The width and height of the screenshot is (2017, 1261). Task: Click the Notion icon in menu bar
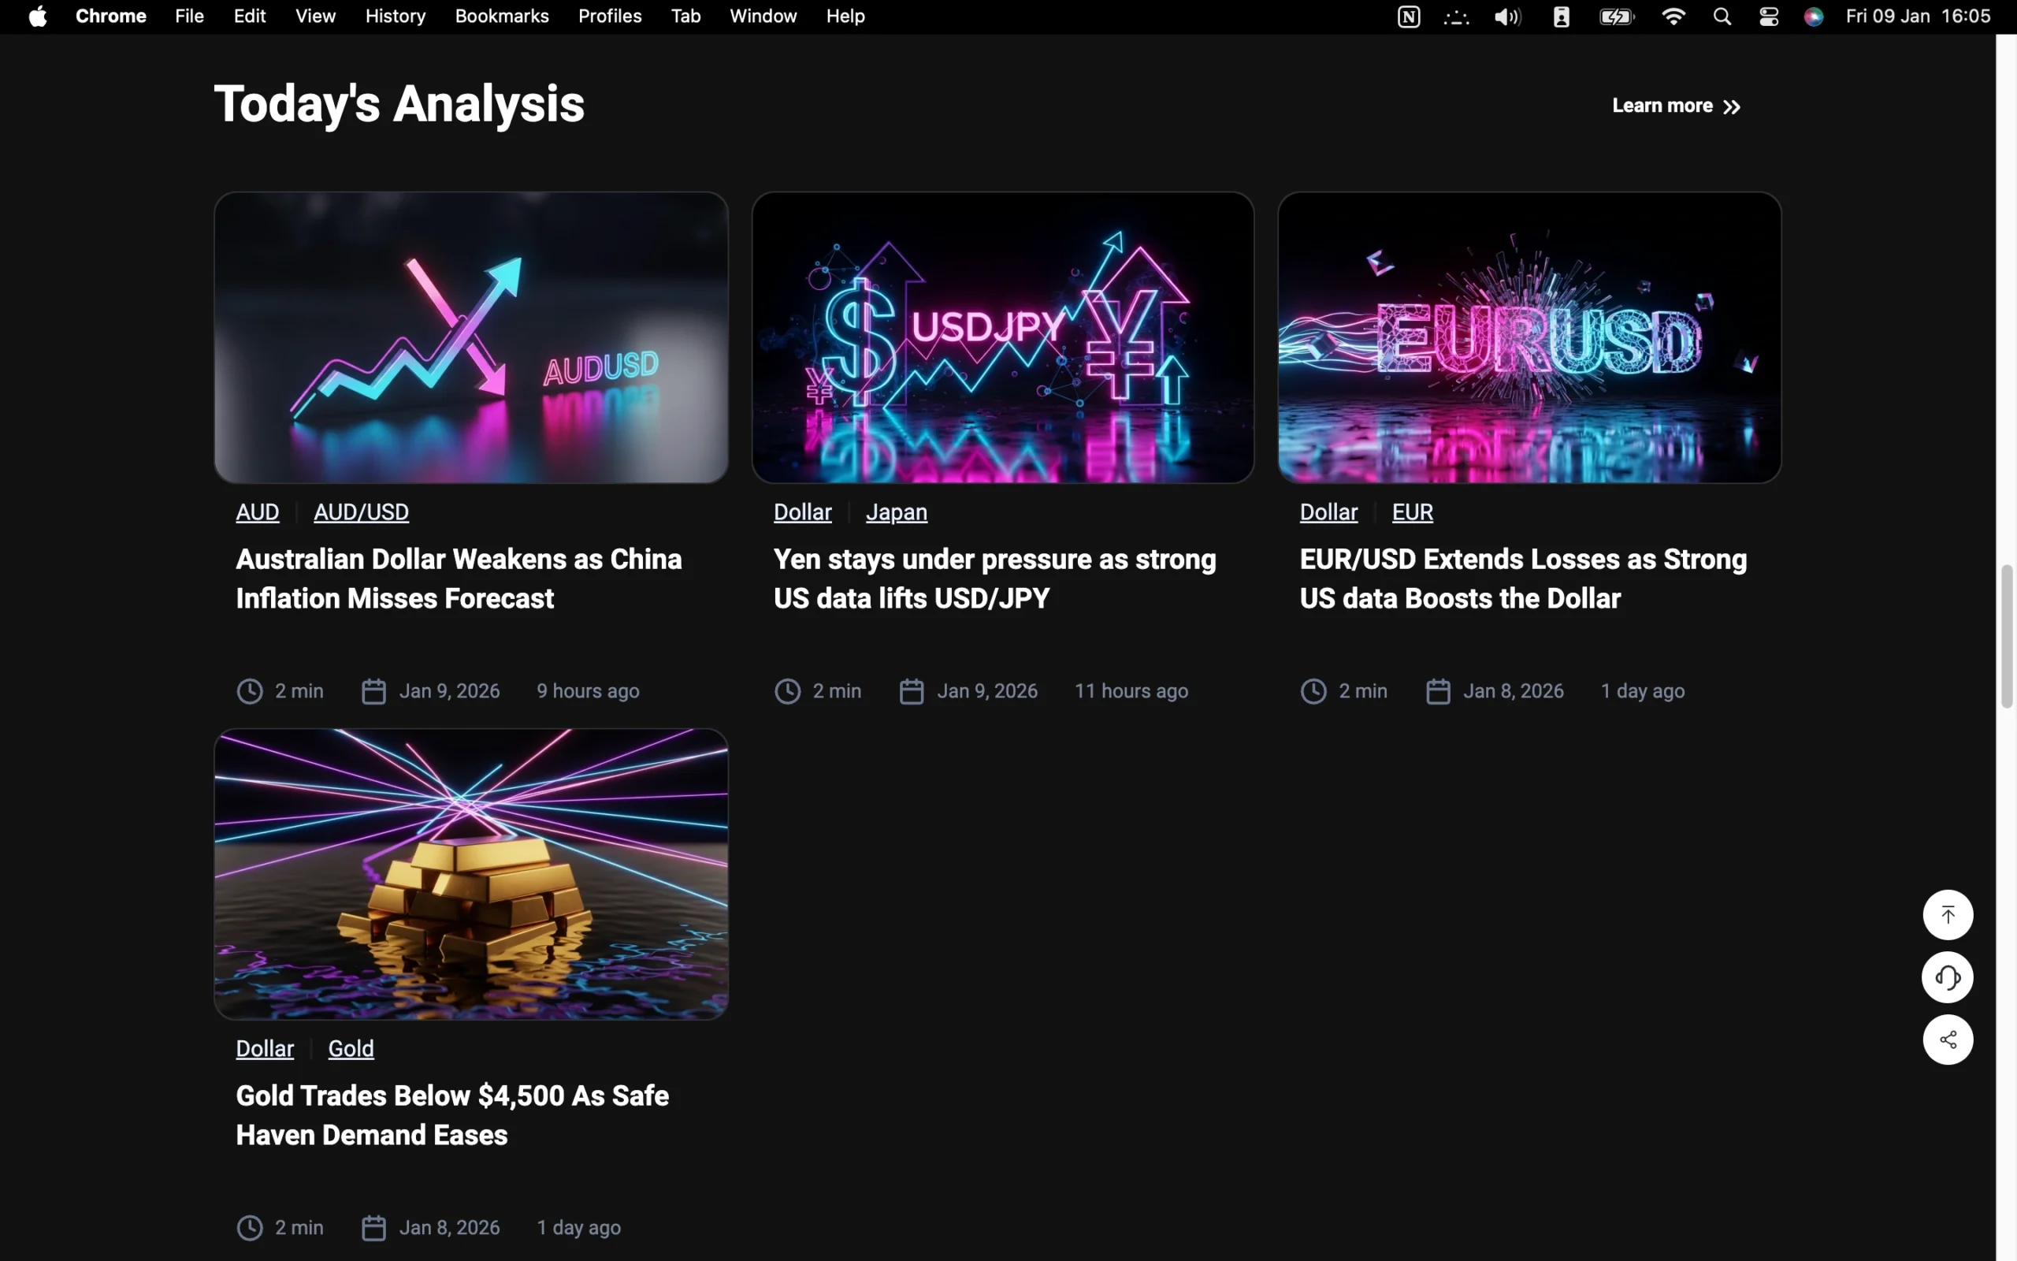pos(1409,17)
